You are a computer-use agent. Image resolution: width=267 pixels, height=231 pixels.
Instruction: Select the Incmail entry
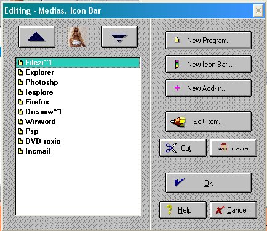point(78,151)
